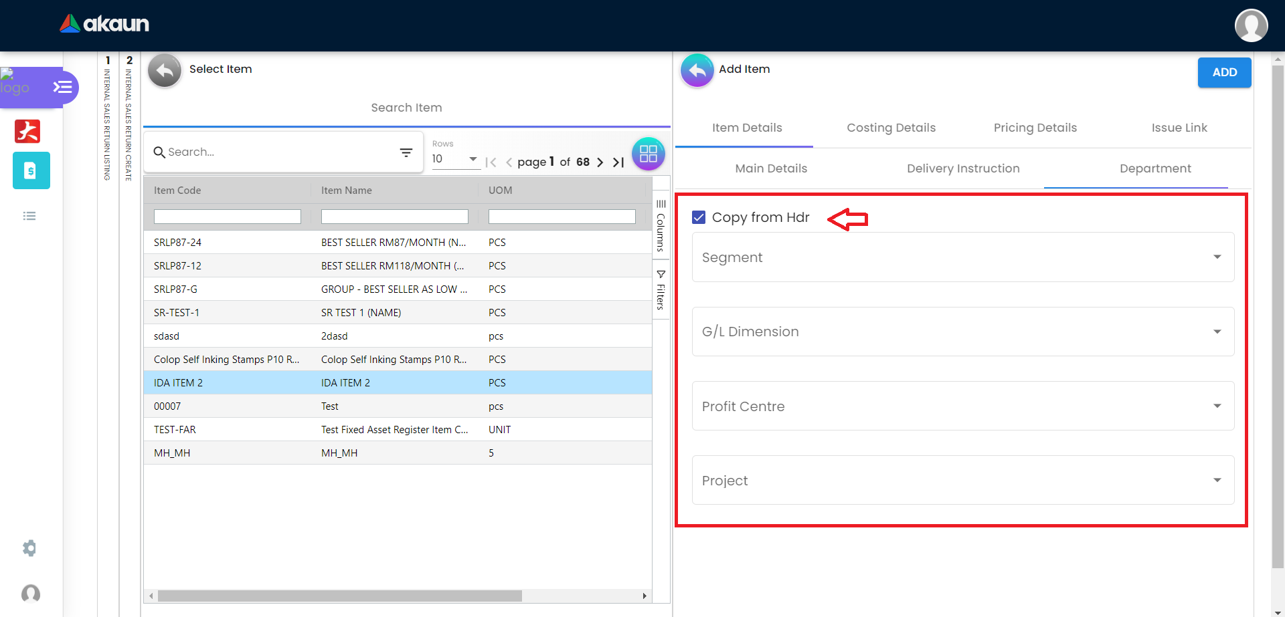This screenshot has height=617, width=1285.
Task: Open the red PDF app icon in sidebar
Action: point(27,131)
